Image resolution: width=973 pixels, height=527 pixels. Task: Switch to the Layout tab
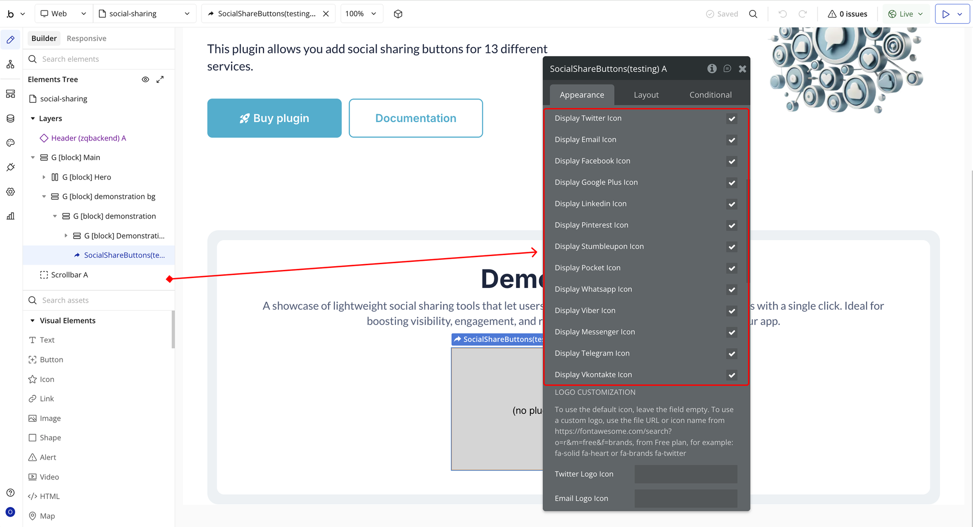(646, 95)
